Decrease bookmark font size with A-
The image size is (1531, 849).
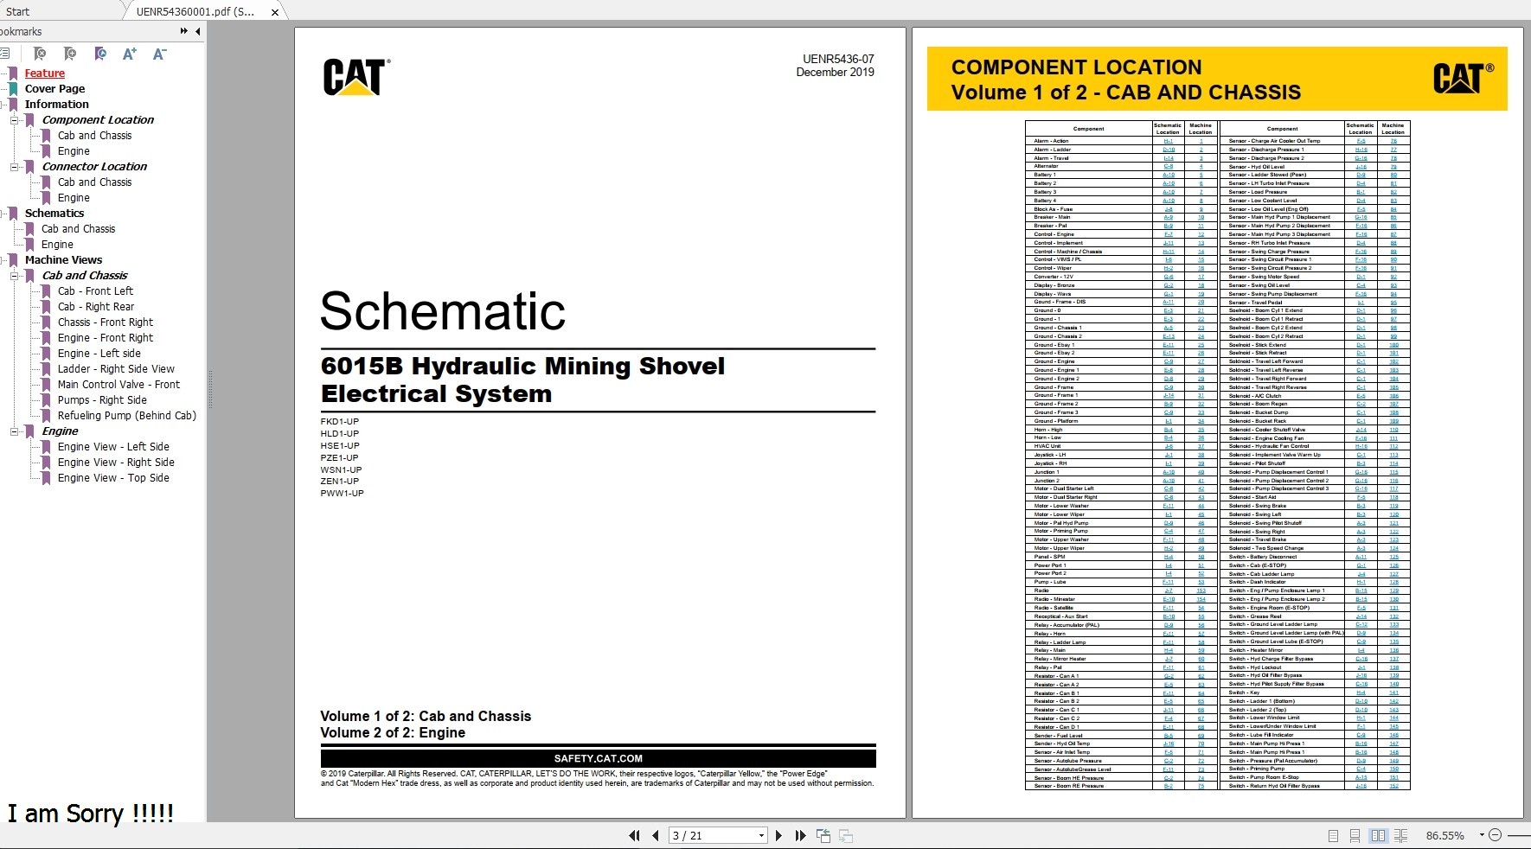coord(159,54)
